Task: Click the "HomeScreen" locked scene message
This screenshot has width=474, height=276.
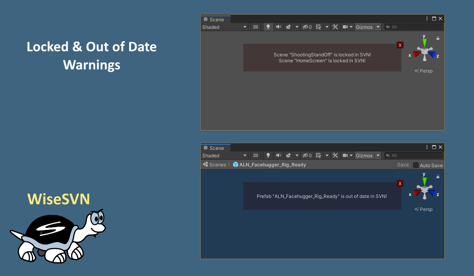Action: (x=322, y=61)
